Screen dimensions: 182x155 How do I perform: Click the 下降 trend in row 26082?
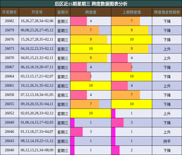[167, 21]
